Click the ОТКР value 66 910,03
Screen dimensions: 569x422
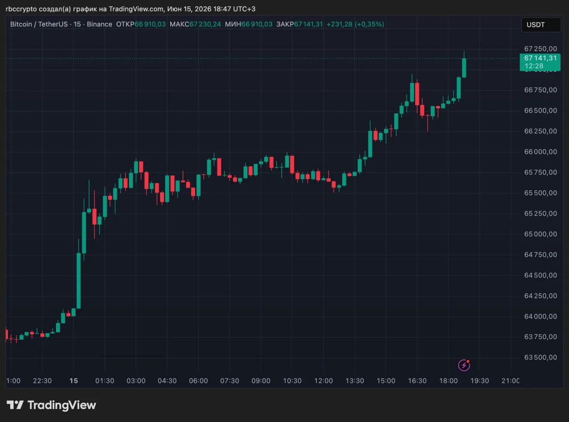(x=150, y=24)
